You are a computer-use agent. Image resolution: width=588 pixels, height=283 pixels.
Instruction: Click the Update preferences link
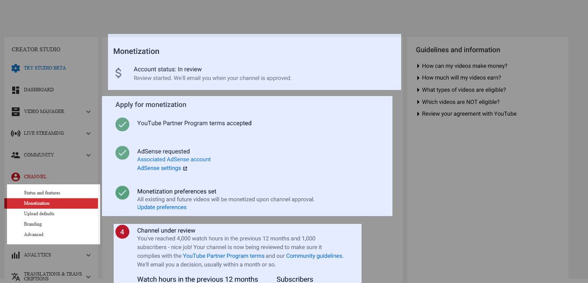pos(162,207)
